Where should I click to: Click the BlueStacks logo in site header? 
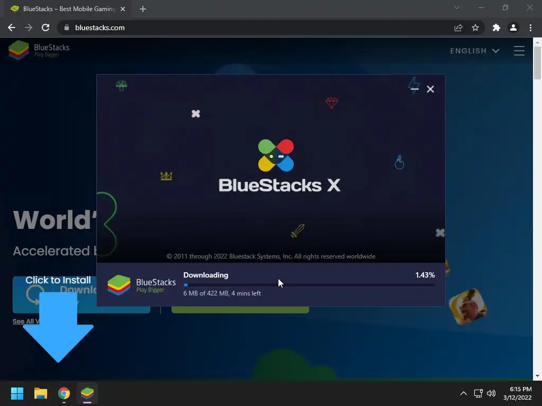pos(39,50)
